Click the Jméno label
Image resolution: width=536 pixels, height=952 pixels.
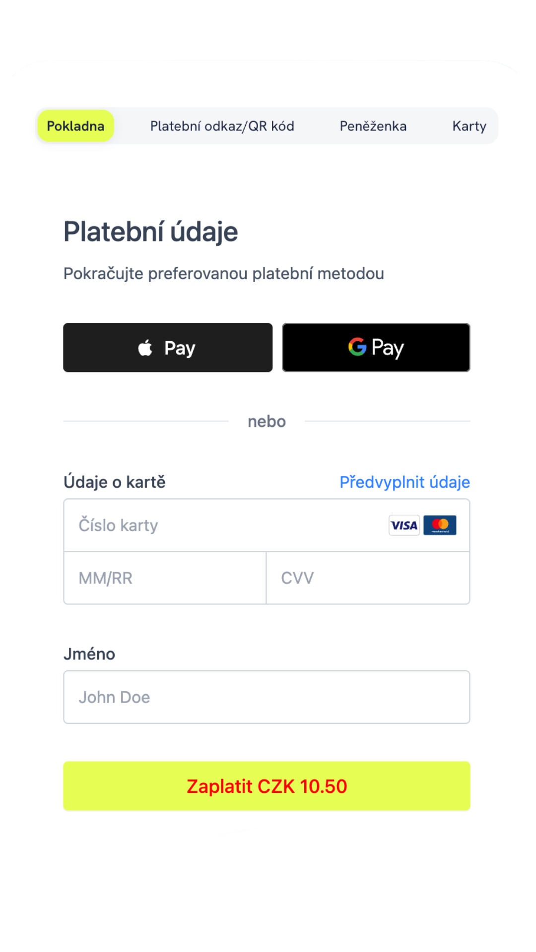tap(89, 654)
